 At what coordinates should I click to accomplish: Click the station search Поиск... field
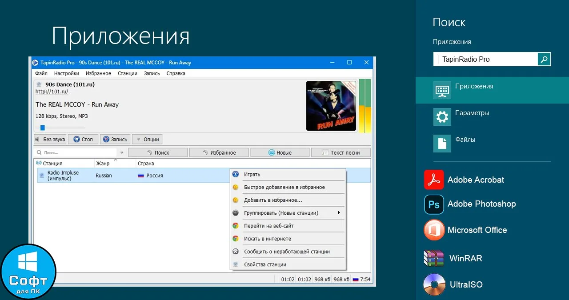[x=76, y=152]
